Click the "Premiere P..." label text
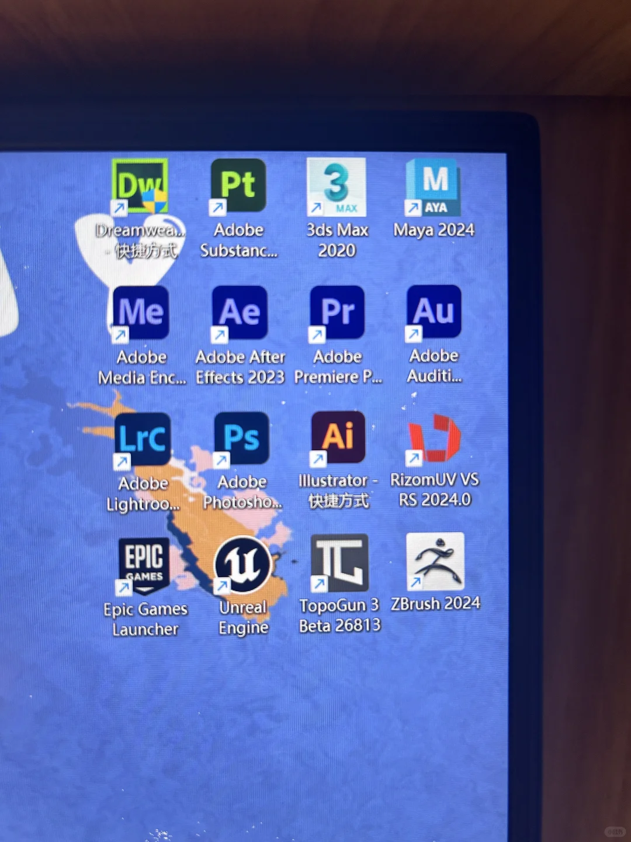 pos(338,377)
